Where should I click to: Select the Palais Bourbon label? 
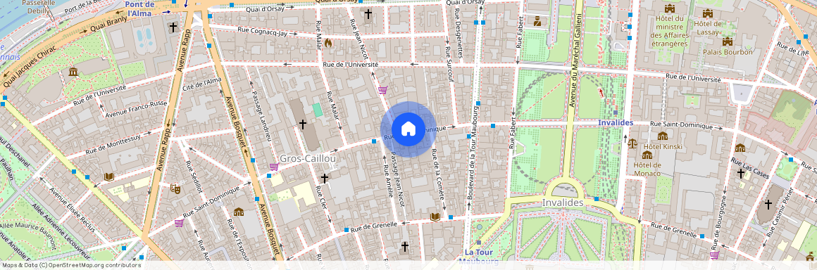[x=728, y=52]
